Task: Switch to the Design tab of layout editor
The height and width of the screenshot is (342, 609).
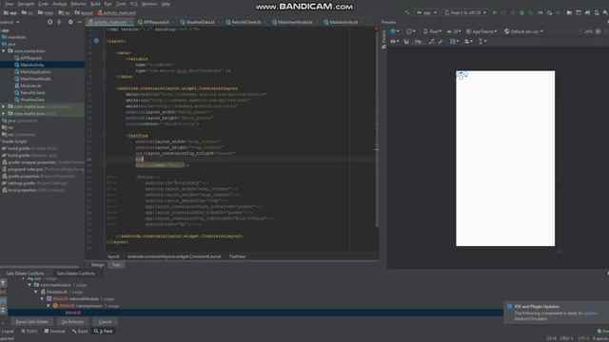Action: point(97,265)
